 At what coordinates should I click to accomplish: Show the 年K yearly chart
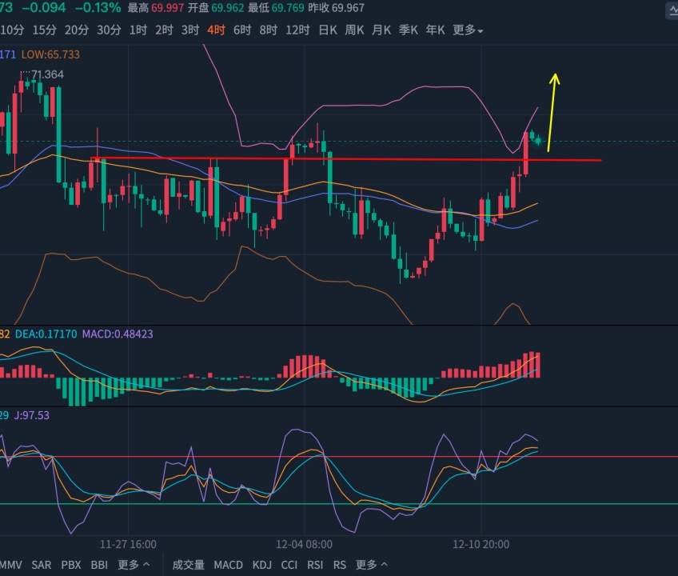(x=435, y=30)
